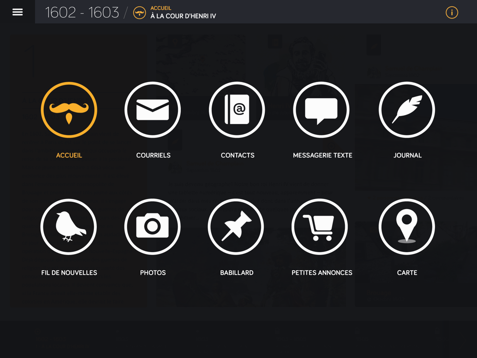Open the Photos camera icon
The width and height of the screenshot is (477, 358).
(153, 227)
